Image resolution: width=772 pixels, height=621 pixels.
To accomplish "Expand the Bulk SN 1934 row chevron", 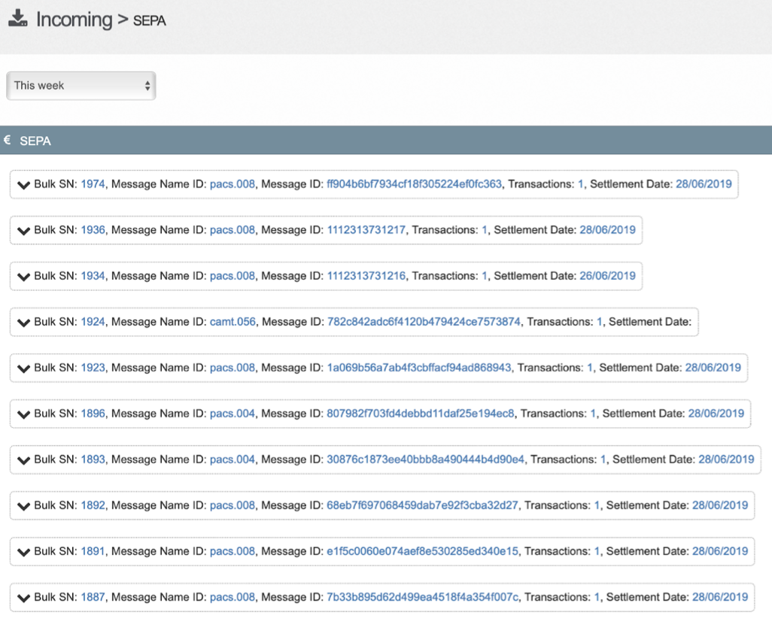I will (23, 277).
